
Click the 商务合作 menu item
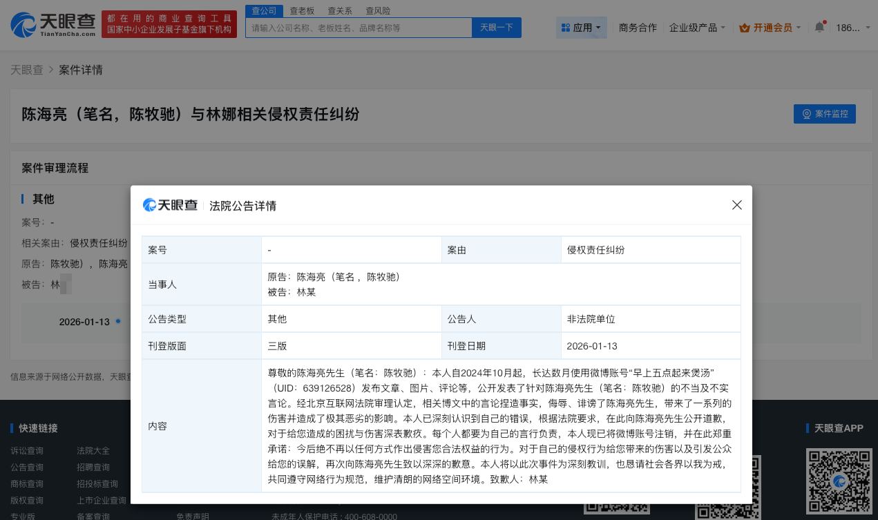(638, 28)
